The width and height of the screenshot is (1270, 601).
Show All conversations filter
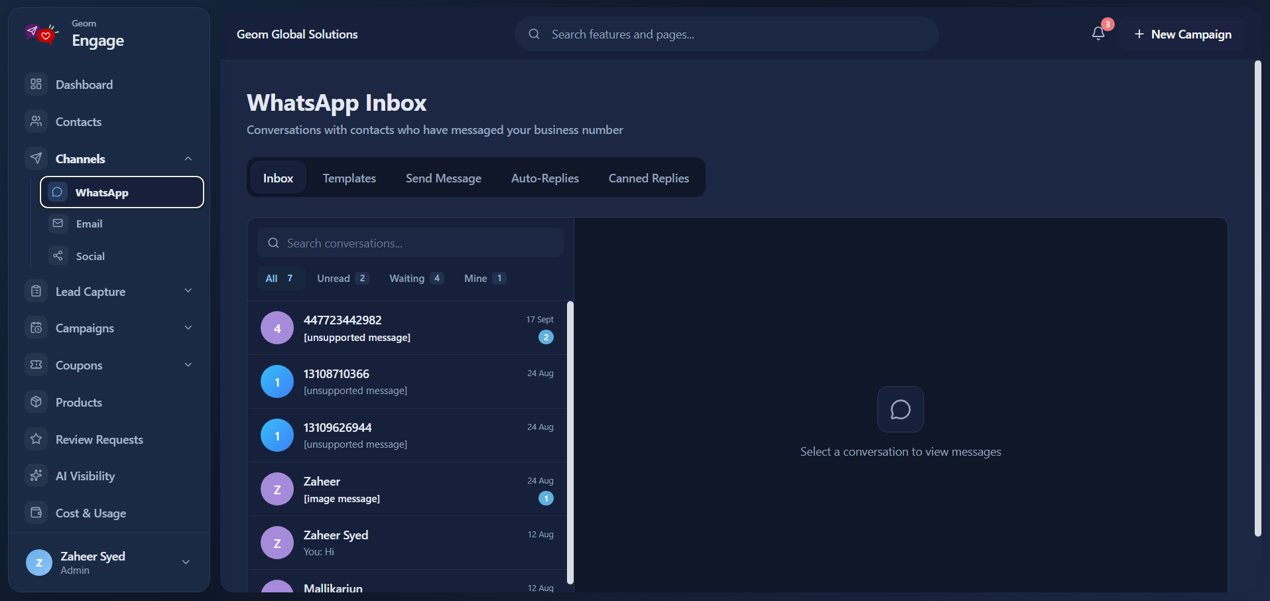(x=281, y=278)
